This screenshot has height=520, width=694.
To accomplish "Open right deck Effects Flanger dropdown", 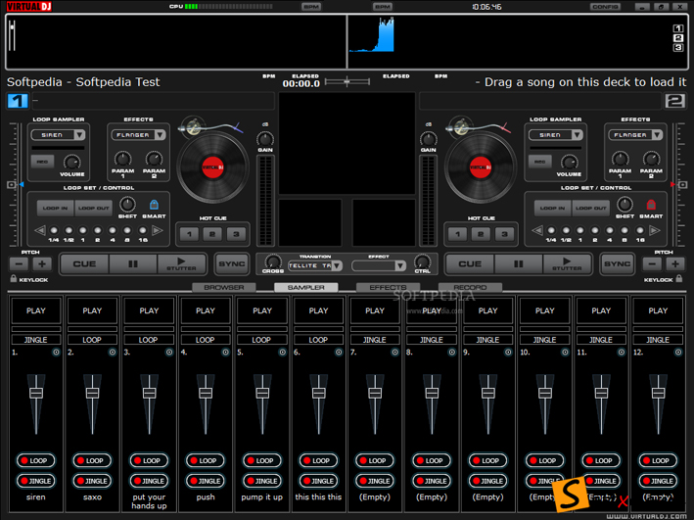I will (657, 134).
